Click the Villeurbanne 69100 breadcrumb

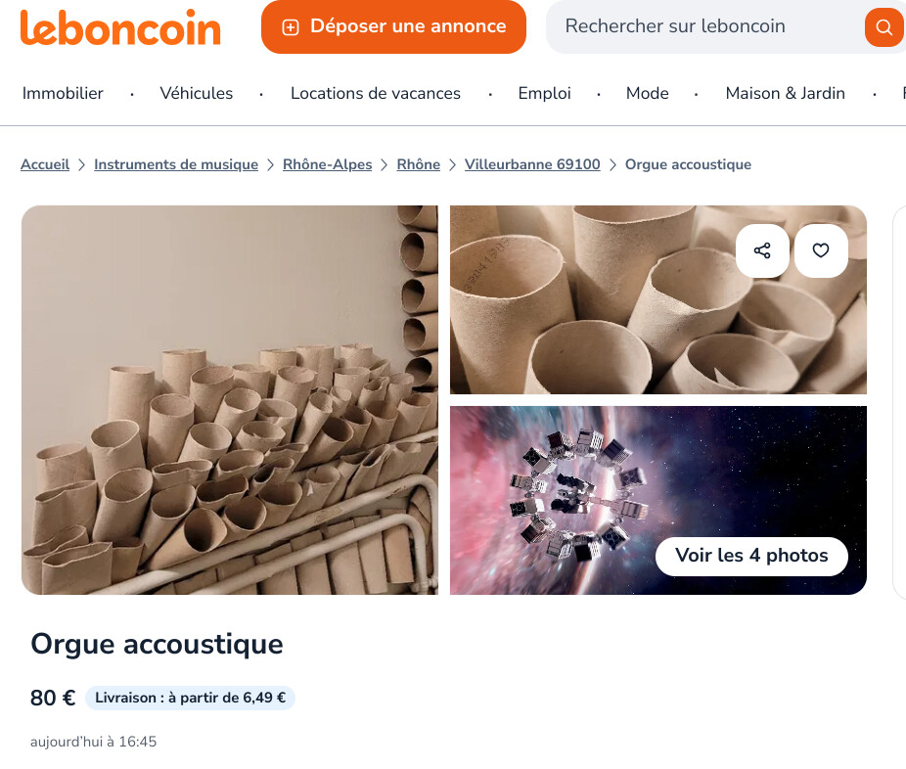tap(532, 164)
